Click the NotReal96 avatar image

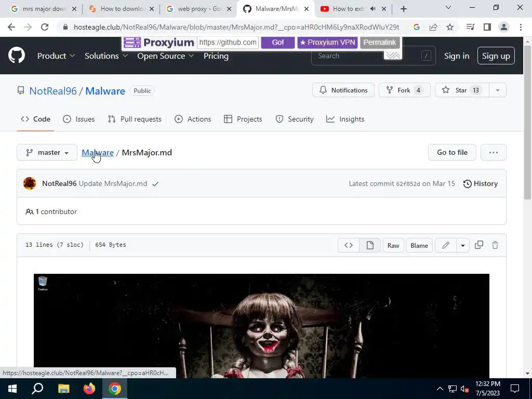[30, 183]
